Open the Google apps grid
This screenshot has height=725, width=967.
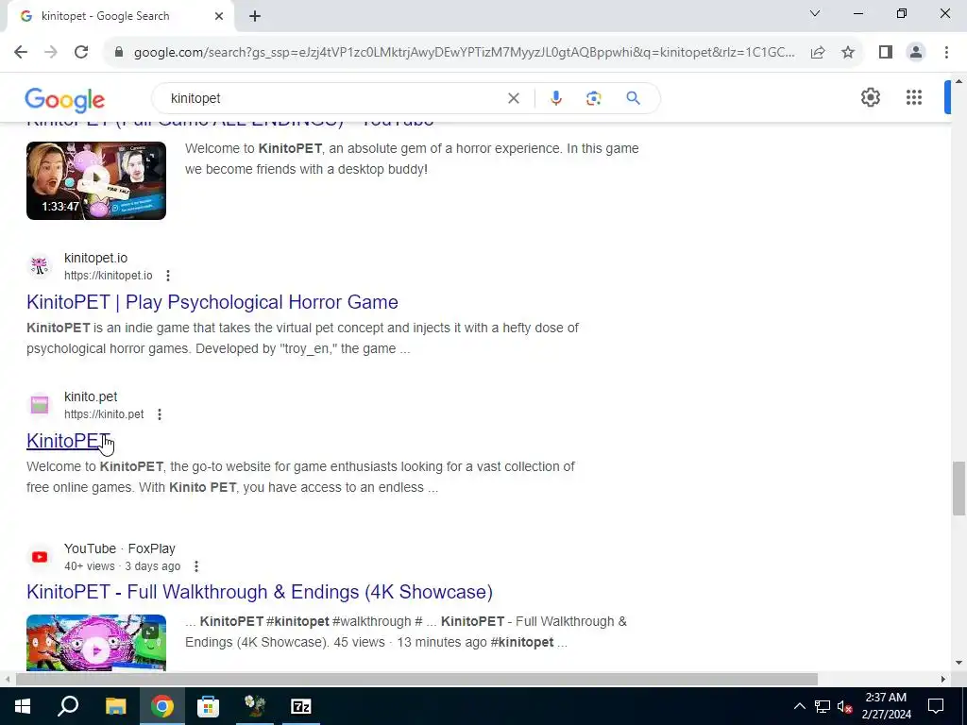914,97
